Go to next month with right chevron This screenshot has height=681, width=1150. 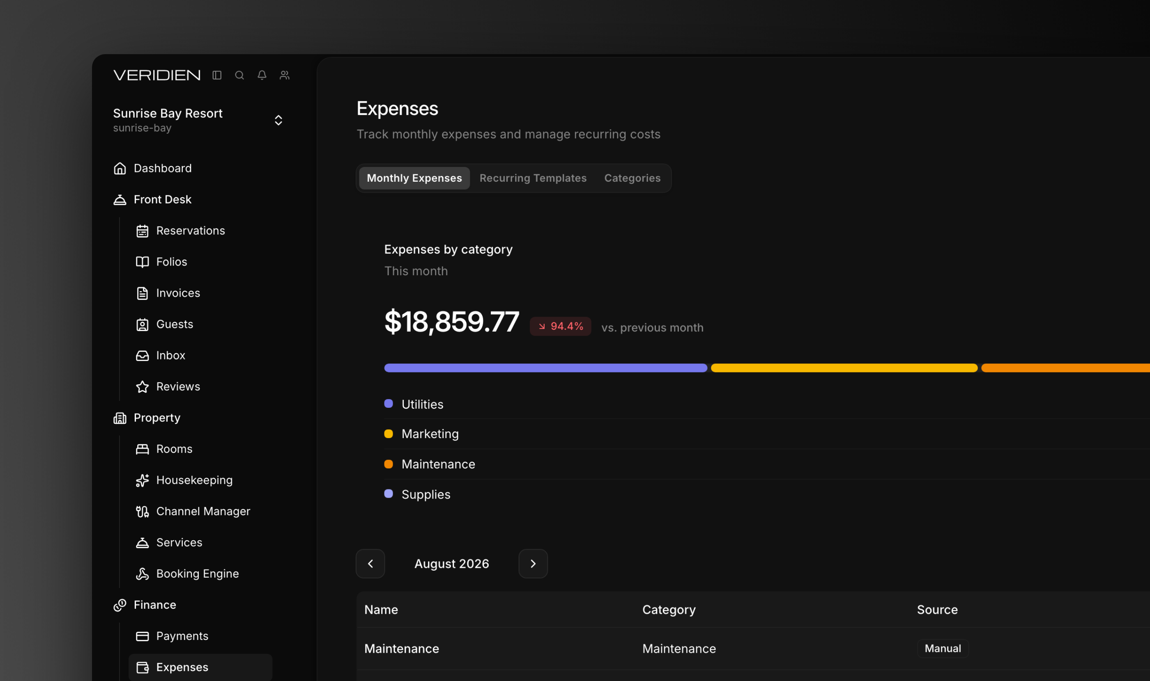point(533,564)
